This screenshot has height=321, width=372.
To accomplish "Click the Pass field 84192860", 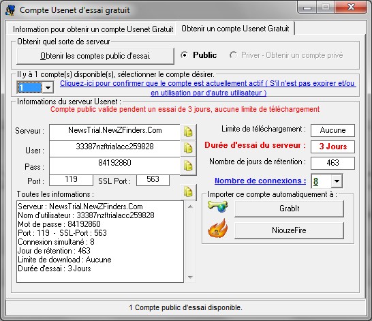I will click(115, 166).
